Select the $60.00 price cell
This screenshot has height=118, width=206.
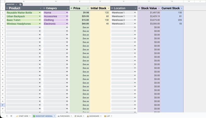80,24
